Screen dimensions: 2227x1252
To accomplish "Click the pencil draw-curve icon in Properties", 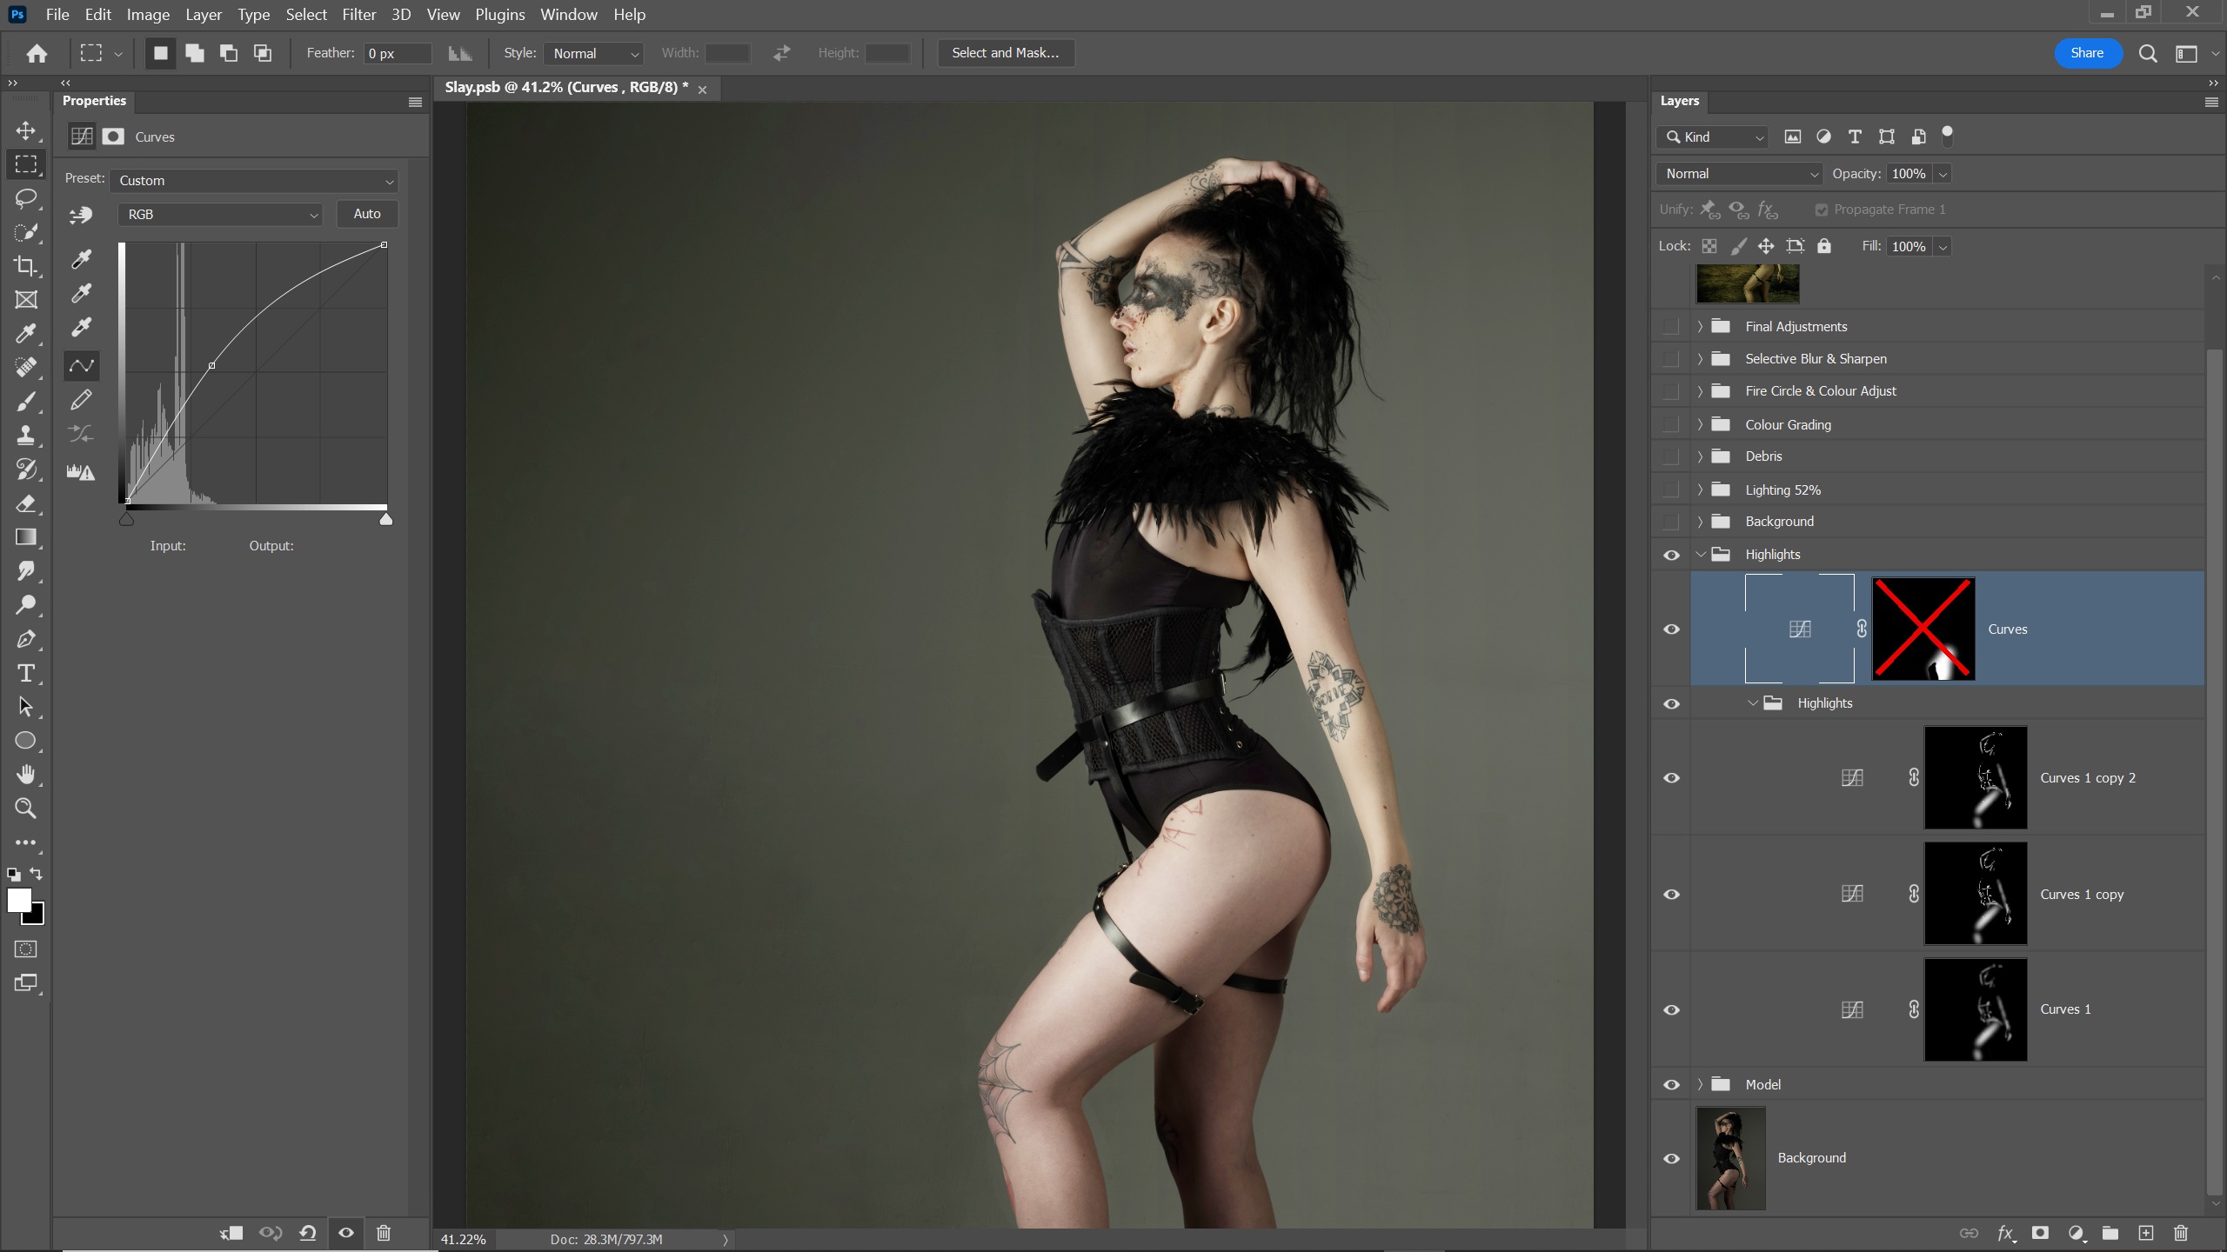I will (x=81, y=400).
